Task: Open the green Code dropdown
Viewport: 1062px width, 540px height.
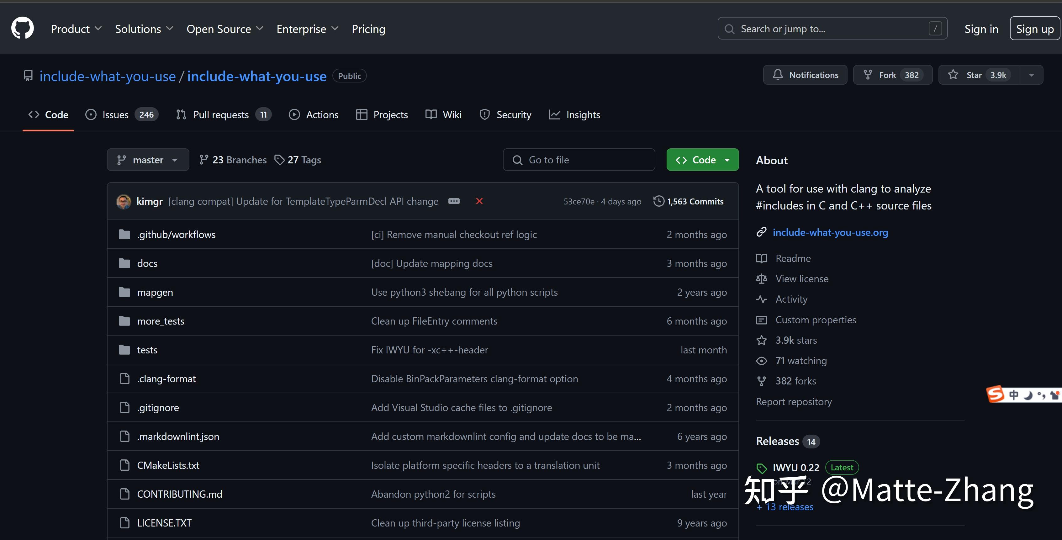Action: coord(702,160)
